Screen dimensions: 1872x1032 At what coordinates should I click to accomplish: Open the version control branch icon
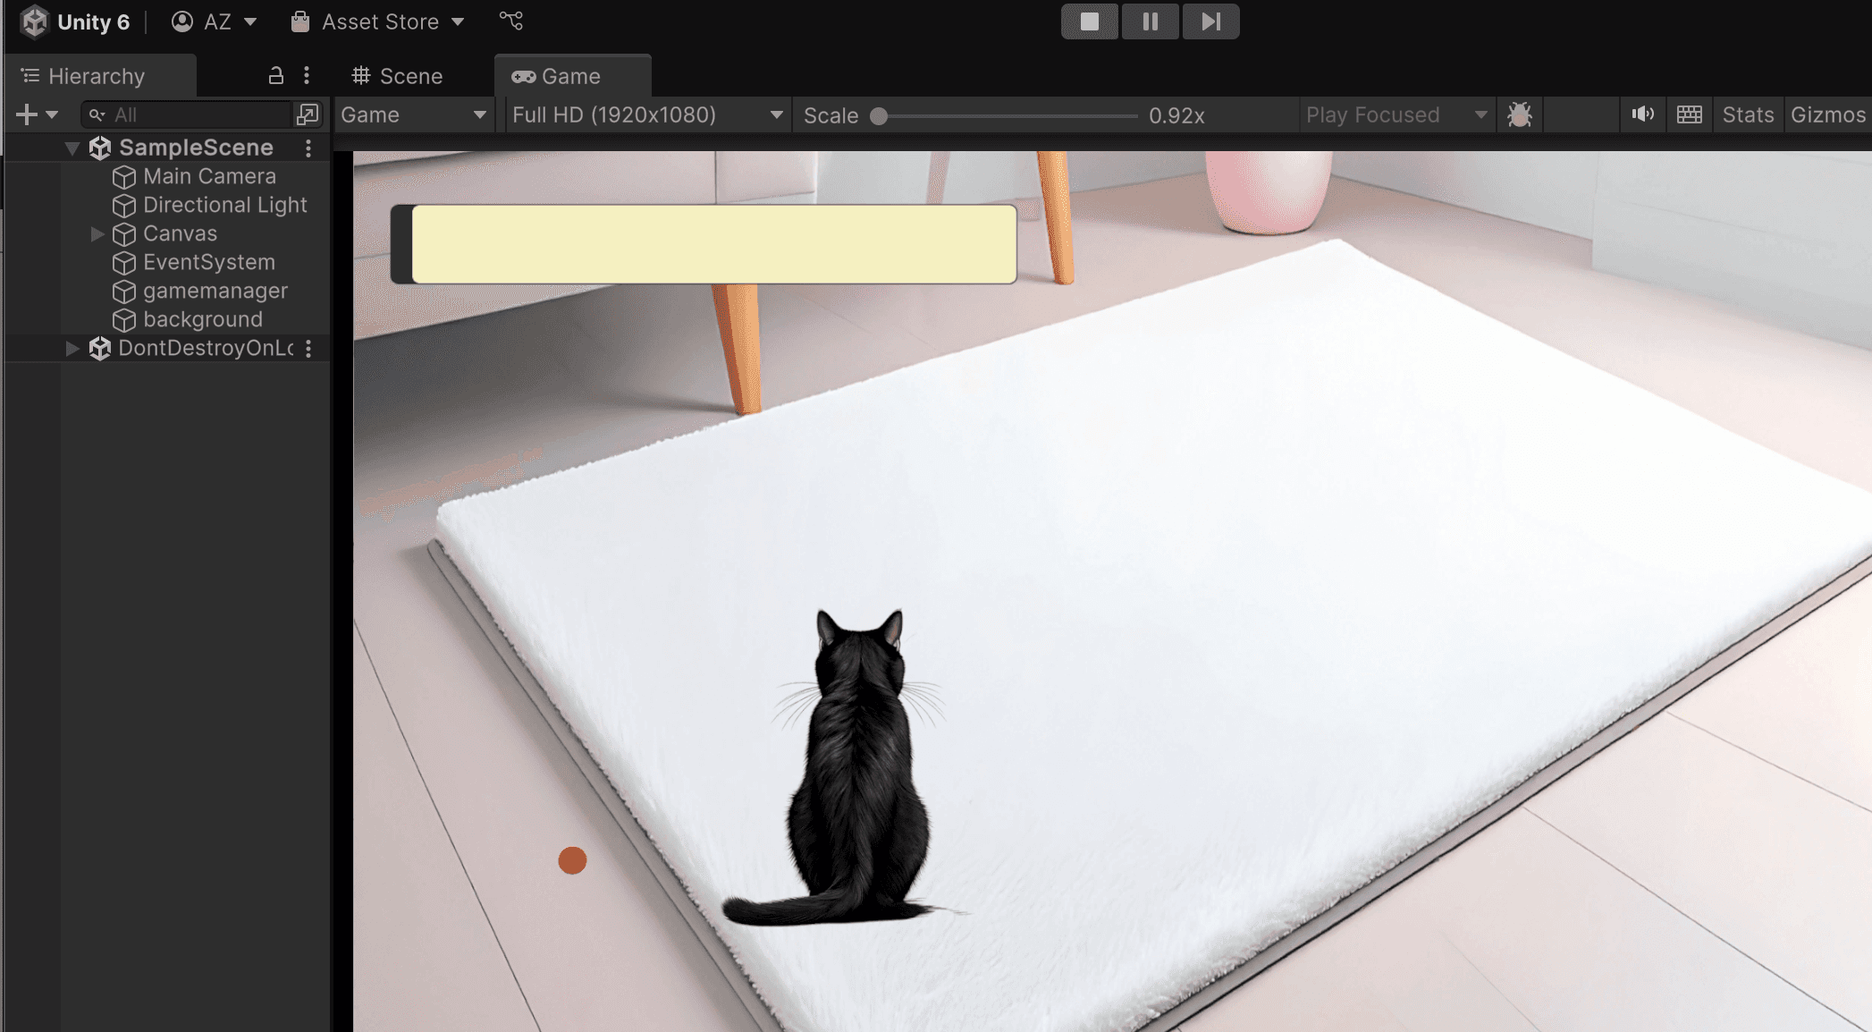[x=511, y=21]
